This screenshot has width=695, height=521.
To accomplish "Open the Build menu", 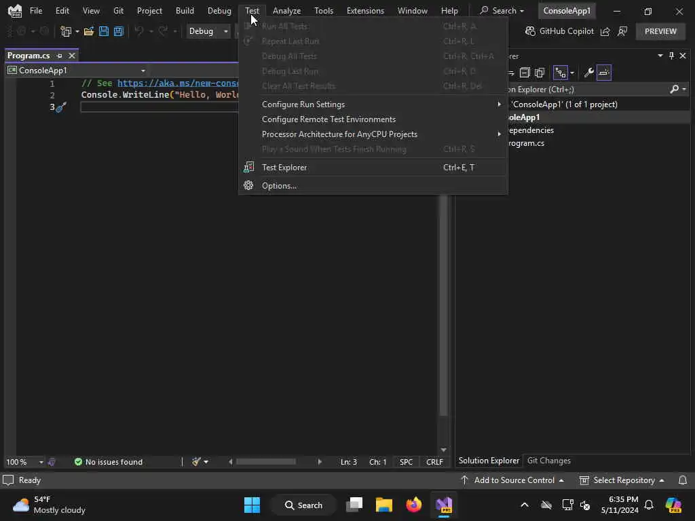I will coord(185,11).
